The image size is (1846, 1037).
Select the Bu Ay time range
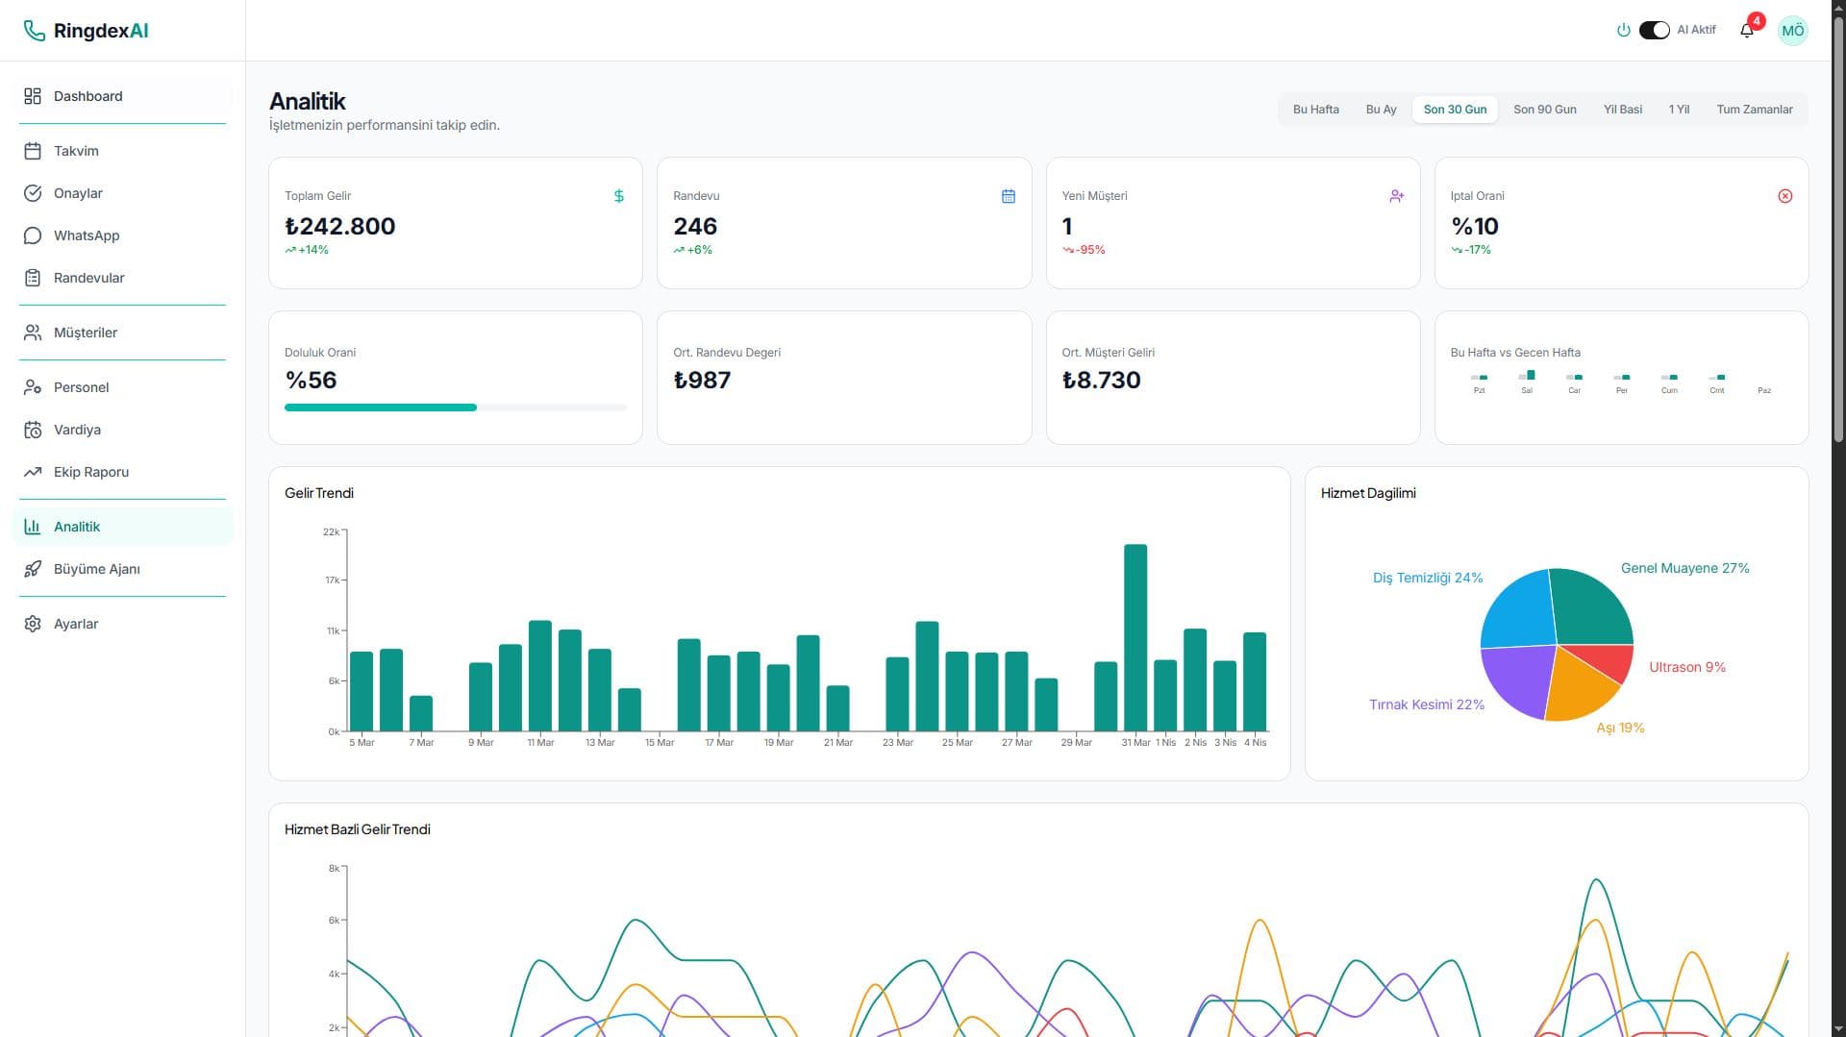coord(1382,110)
